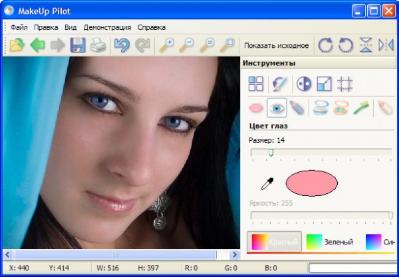The width and height of the screenshot is (399, 277).
Task: Click the X: 440 status value
Action: point(19,268)
